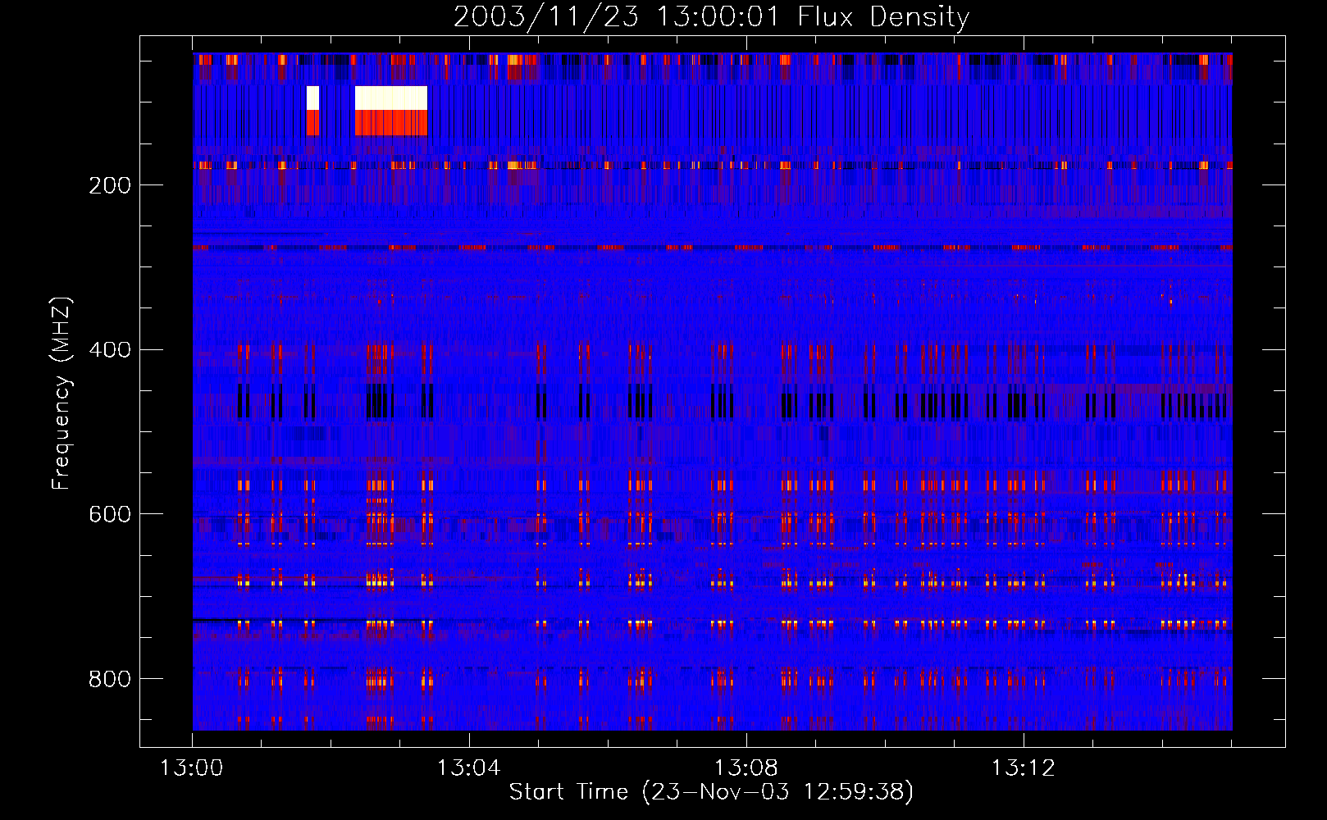Click the 'Frequency (MHZ)' axis label
The image size is (1327, 820).
click(61, 394)
